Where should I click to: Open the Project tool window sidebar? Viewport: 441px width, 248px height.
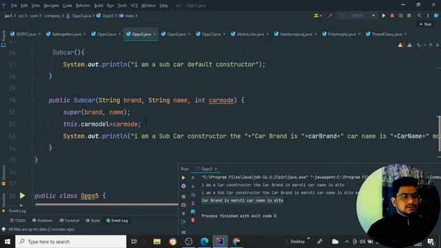pos(3,38)
